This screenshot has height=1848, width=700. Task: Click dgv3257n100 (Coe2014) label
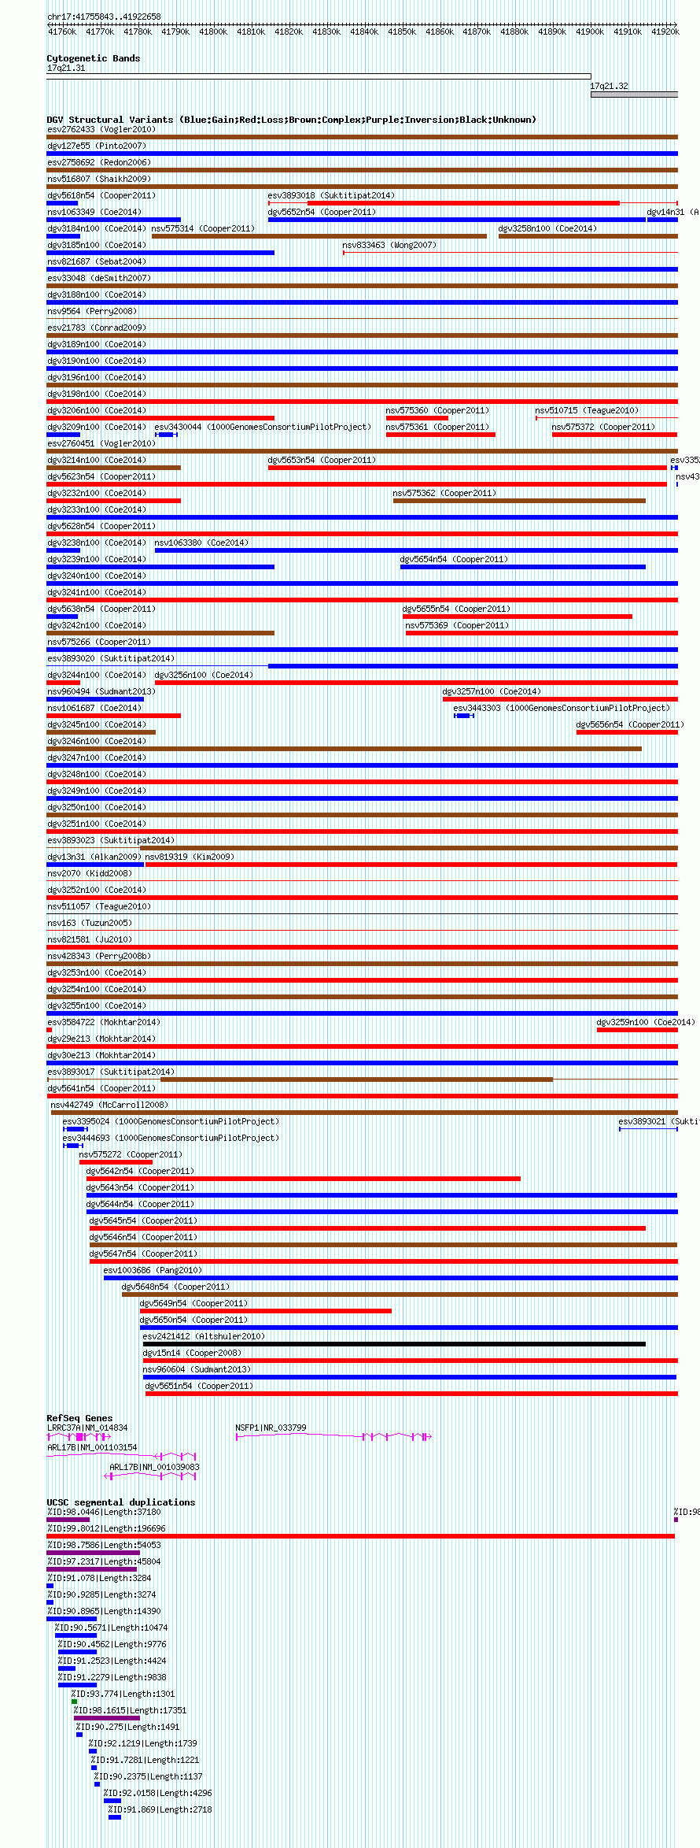[492, 691]
